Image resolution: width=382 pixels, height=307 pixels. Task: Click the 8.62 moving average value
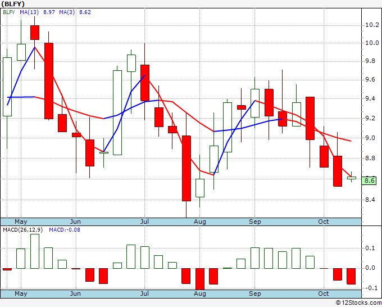coord(85,12)
